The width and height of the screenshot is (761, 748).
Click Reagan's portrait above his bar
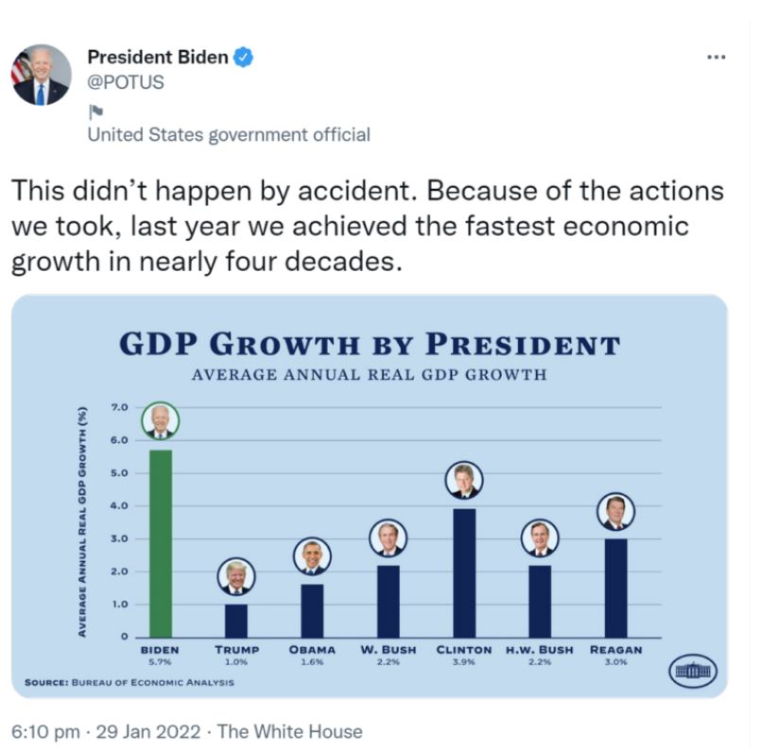[615, 512]
